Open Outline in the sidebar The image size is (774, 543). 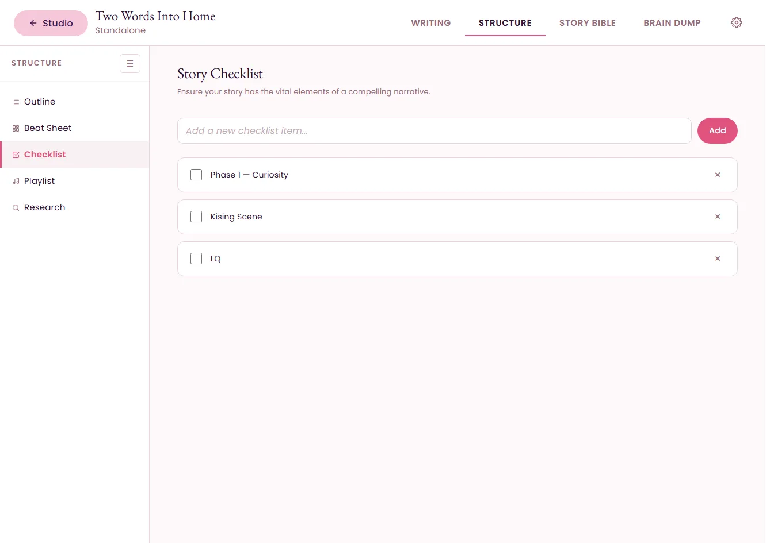pyautogui.click(x=75, y=102)
